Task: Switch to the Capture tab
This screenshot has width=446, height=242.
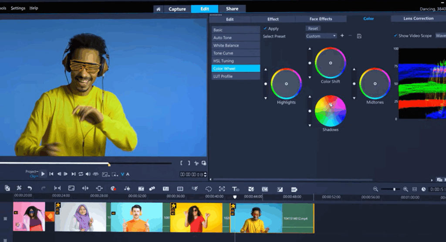Action: [x=177, y=9]
